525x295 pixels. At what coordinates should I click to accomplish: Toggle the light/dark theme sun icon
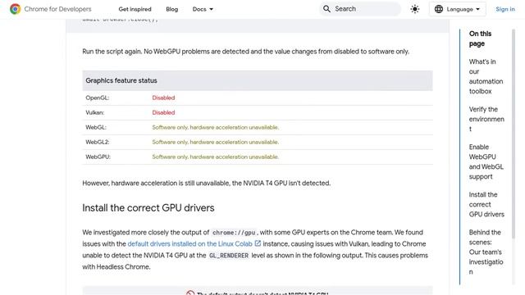[415, 9]
